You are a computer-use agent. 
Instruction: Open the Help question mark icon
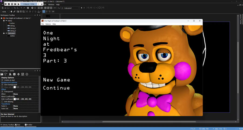pos(28,8)
